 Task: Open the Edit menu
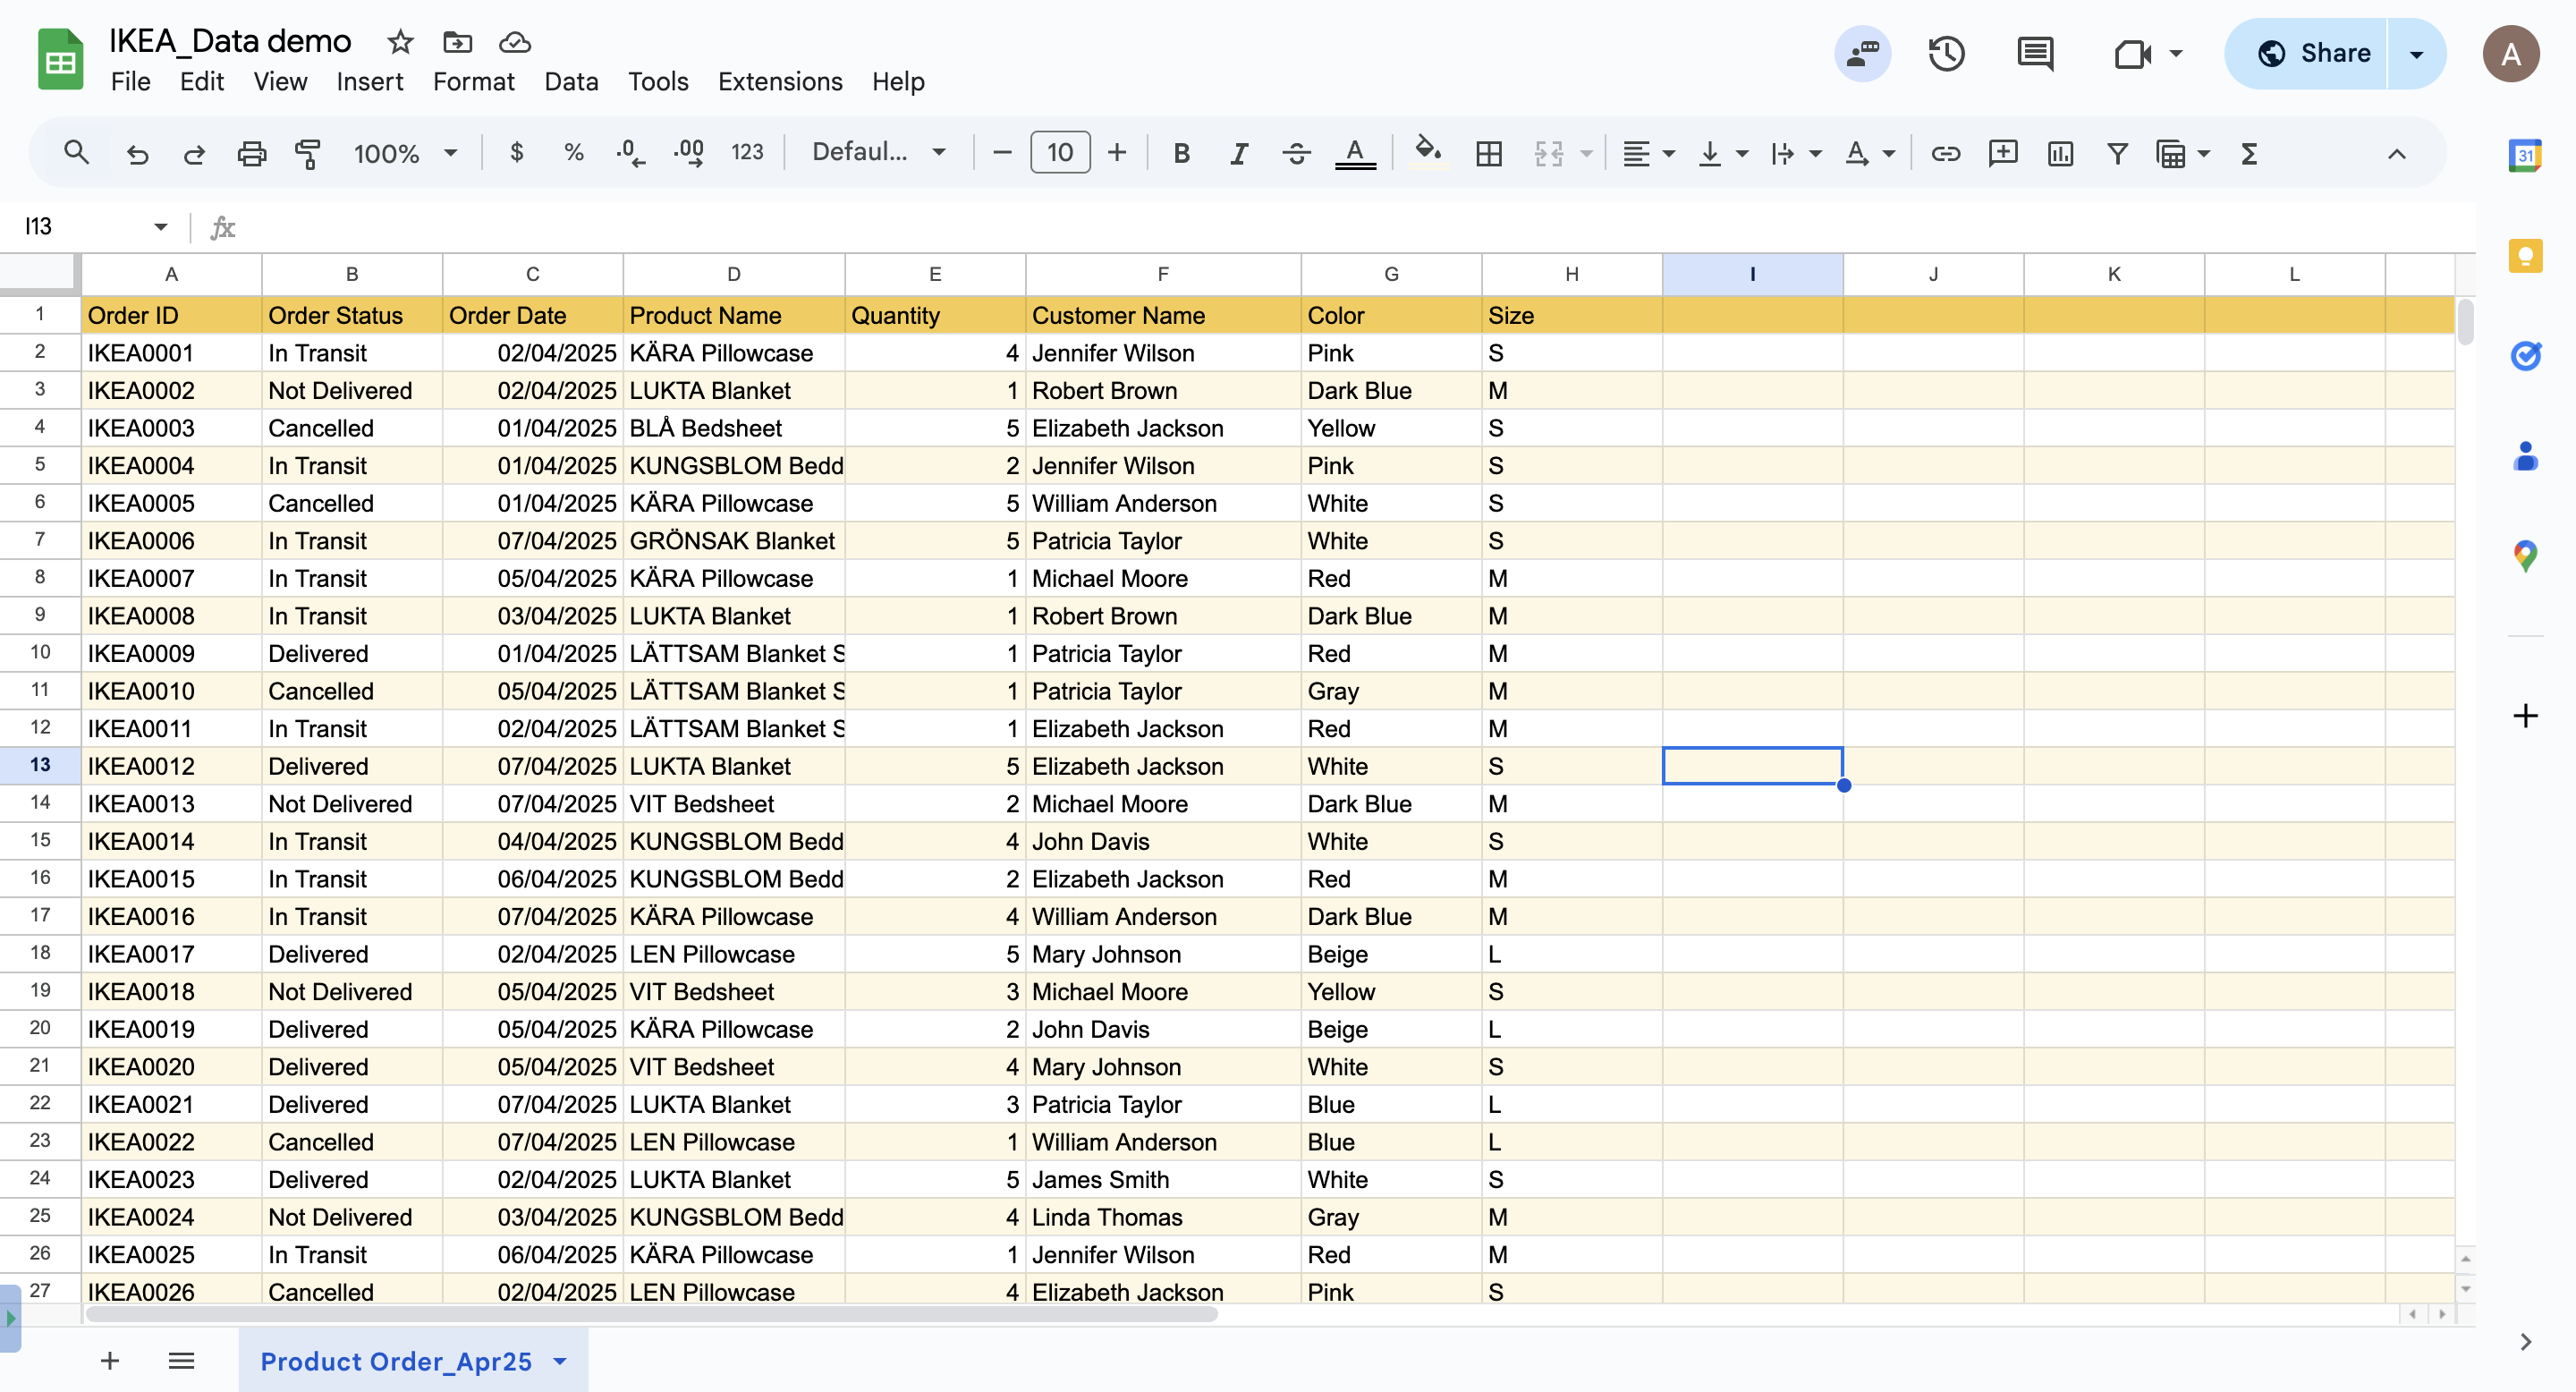201,82
